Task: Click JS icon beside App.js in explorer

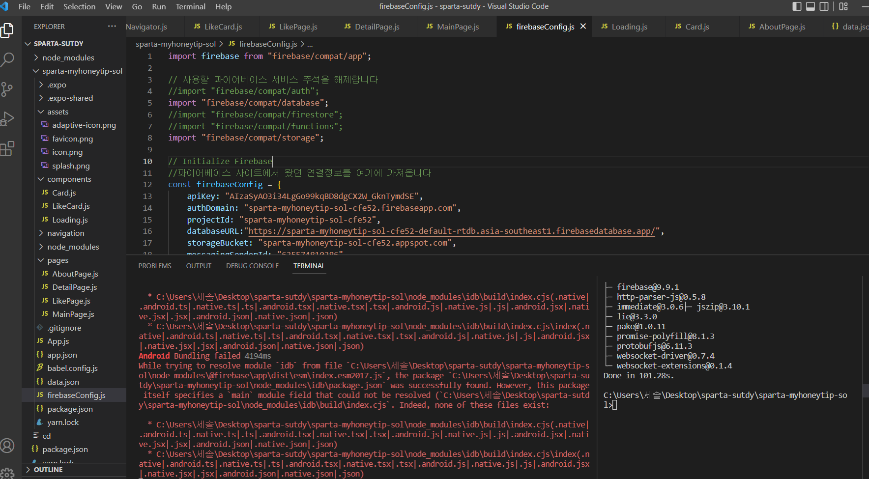Action: point(40,341)
